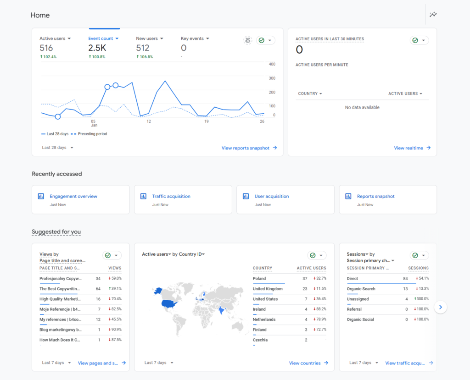Open the Active users metric dropdown
Image resolution: width=470 pixels, height=380 pixels.
(55, 39)
